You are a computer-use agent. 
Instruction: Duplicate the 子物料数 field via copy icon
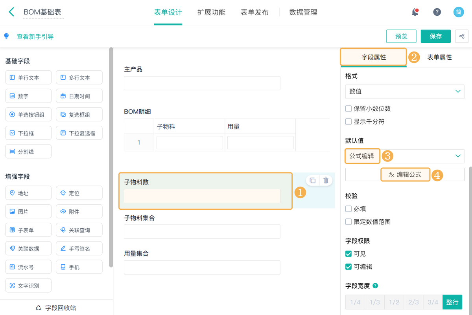(312, 180)
